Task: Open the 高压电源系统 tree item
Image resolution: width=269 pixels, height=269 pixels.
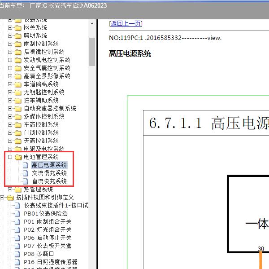Action: 49,165
